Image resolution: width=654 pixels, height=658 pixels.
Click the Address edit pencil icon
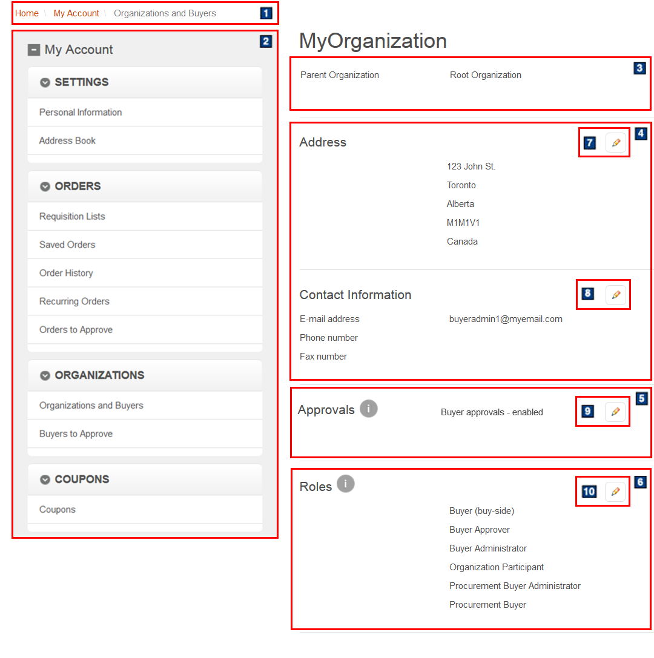[x=616, y=143]
